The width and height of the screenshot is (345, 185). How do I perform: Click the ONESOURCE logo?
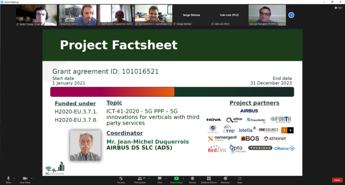coord(269,130)
